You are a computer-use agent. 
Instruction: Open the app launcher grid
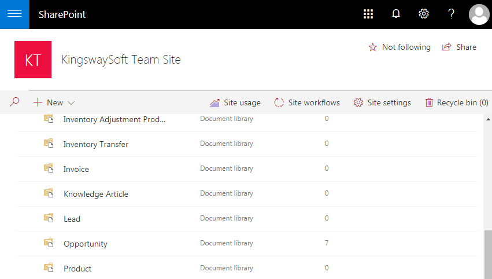point(368,14)
